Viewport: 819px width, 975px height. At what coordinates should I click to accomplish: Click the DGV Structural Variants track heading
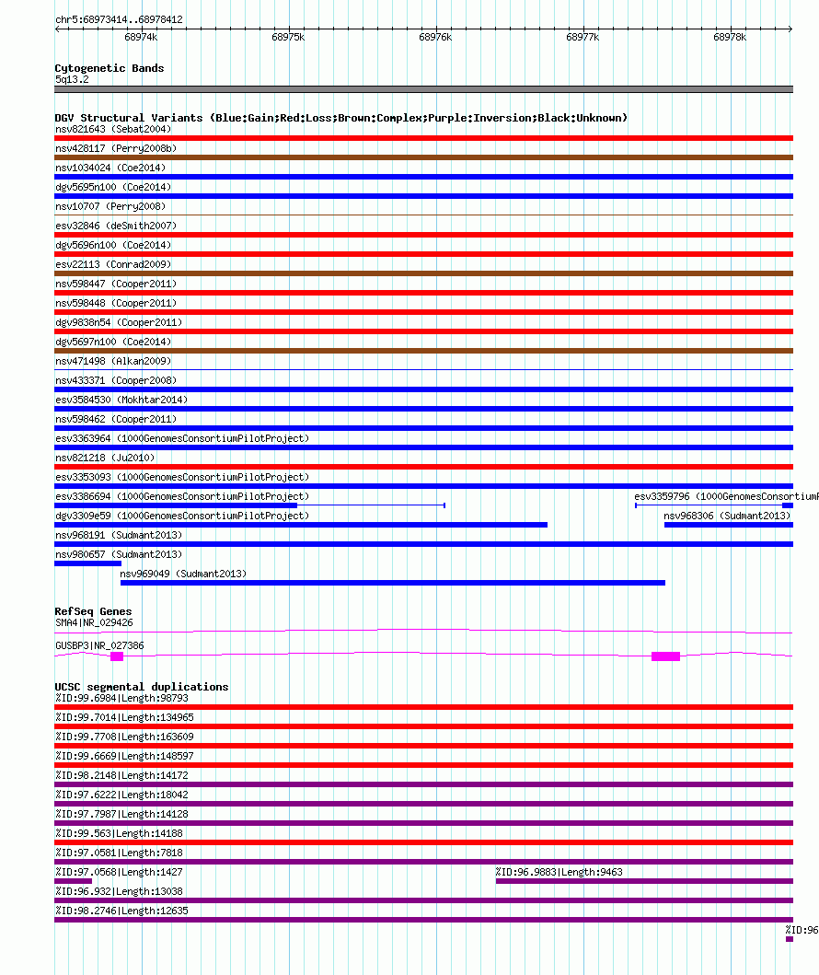pos(341,118)
